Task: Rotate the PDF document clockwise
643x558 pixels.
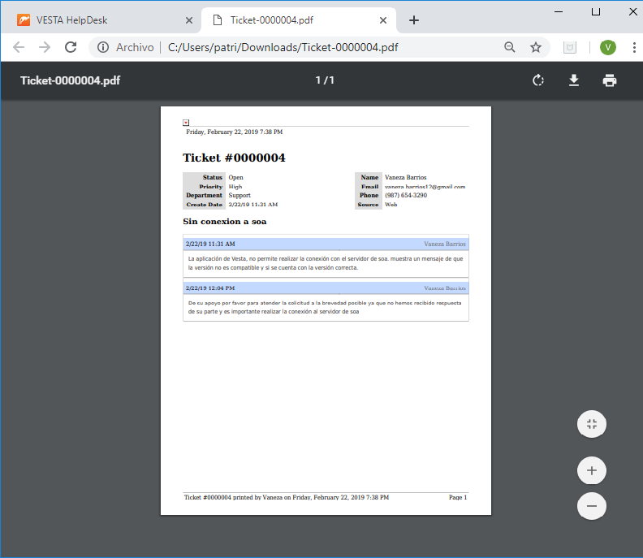Action: [537, 80]
